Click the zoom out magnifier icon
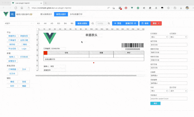This screenshot has height=117, width=194. tap(92, 23)
